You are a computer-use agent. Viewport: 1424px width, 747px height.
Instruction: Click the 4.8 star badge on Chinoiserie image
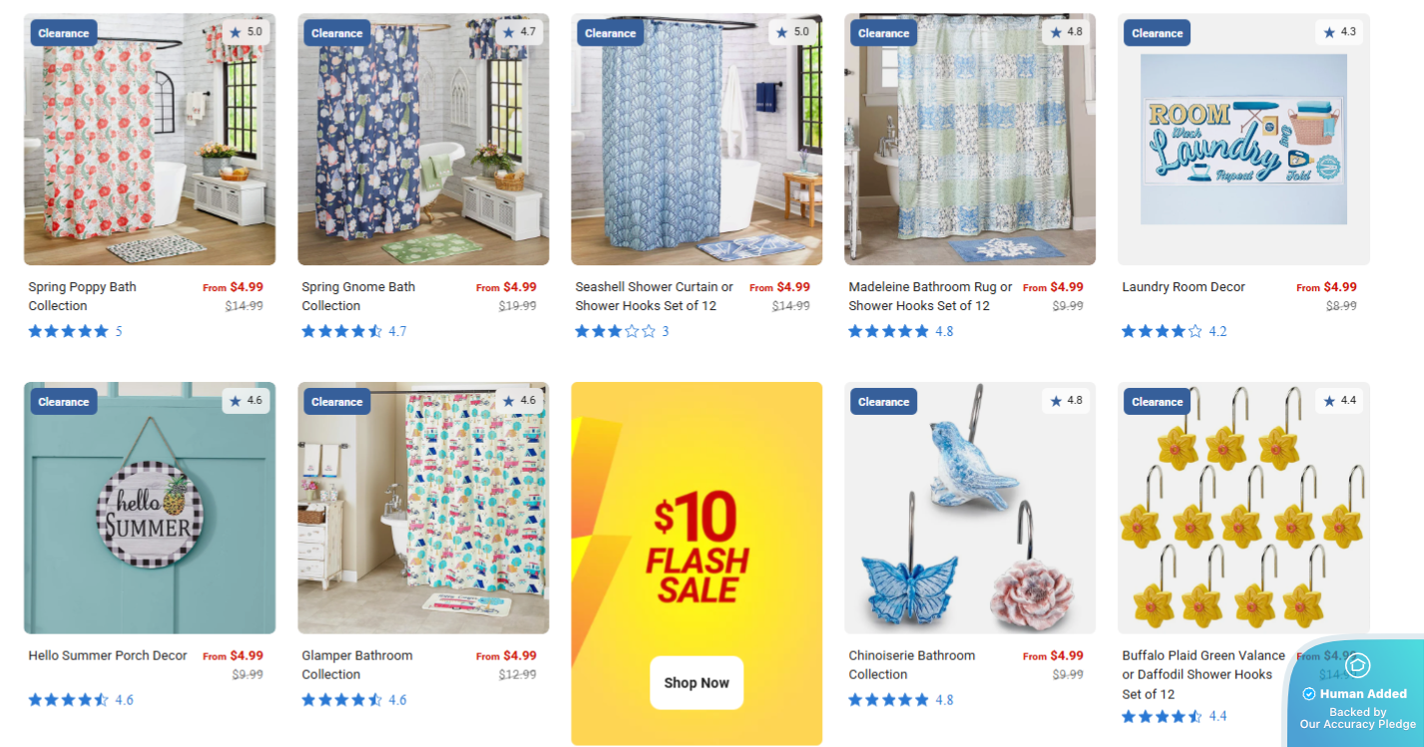[x=1066, y=401]
